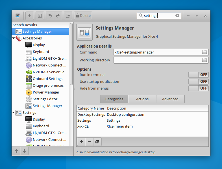Browse for a command file

[204, 52]
